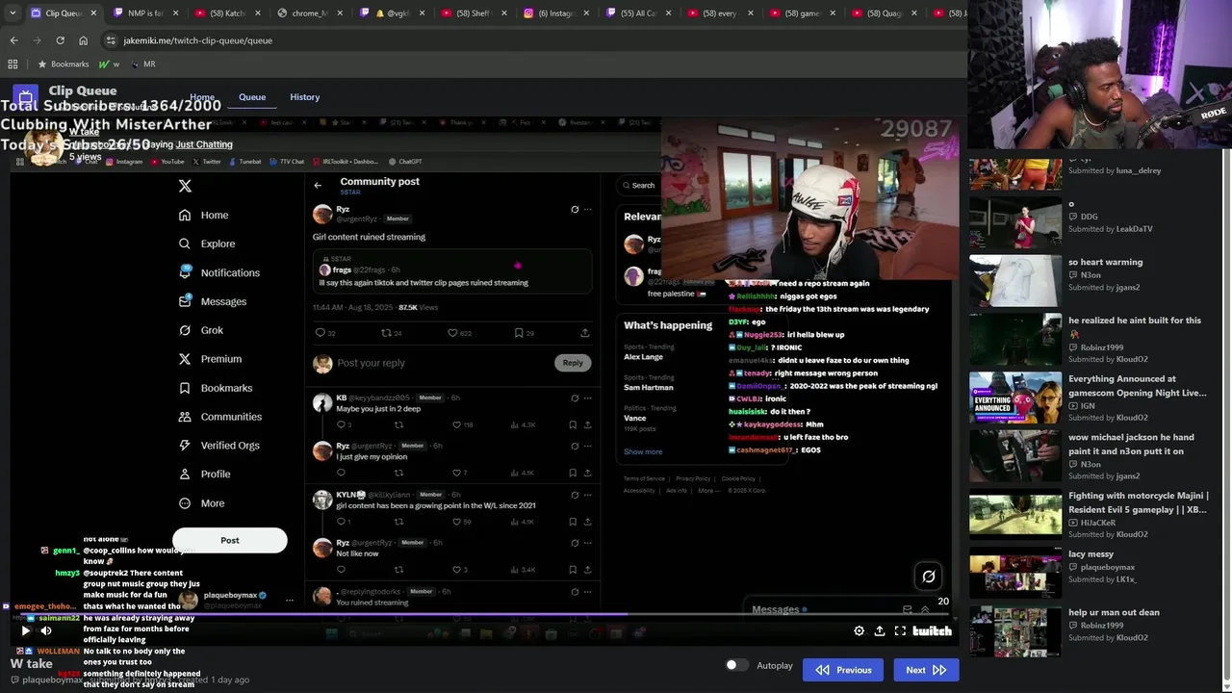The image size is (1232, 693).
Task: Skip to the Next clip
Action: (926, 670)
